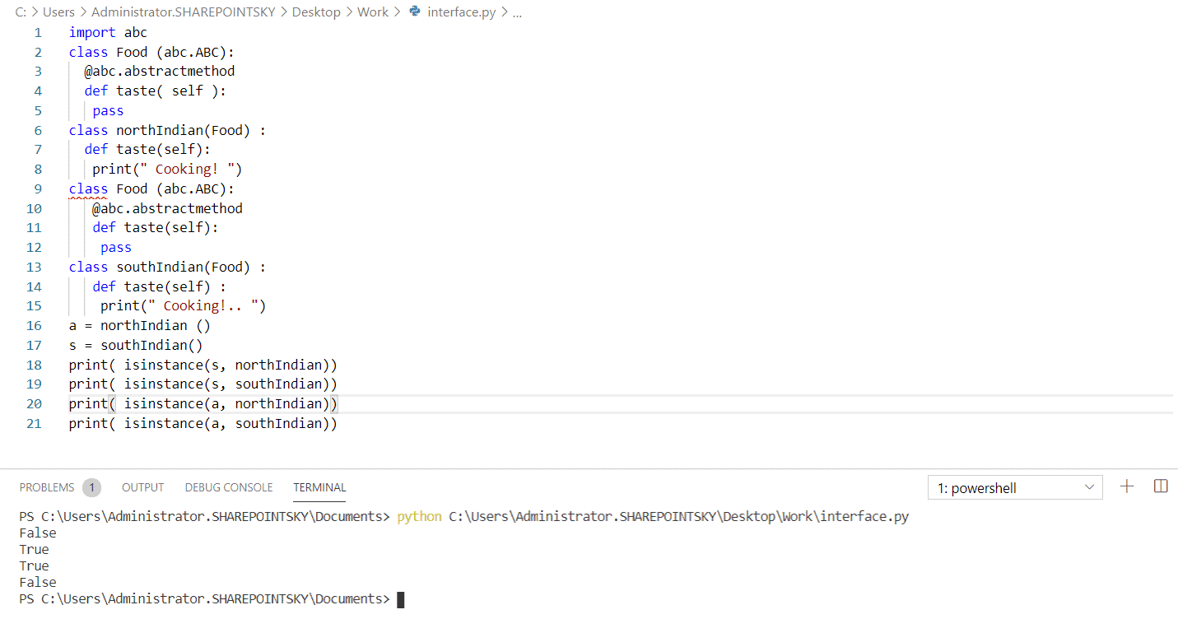Click the Python file icon in the breadcrumb
This screenshot has width=1178, height=619.
[415, 12]
